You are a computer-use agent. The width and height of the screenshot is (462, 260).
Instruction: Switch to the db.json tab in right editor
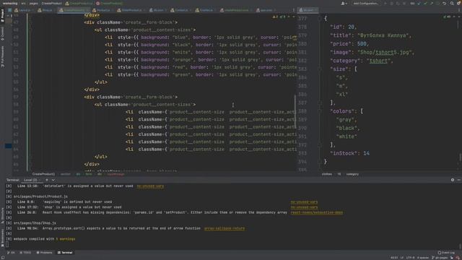(x=308, y=10)
